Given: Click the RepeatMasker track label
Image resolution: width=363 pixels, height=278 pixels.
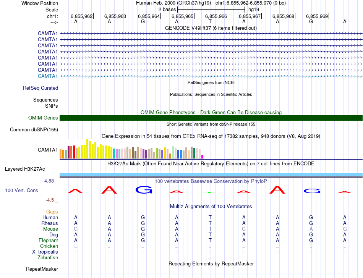Looking at the screenshot, I should click(42, 269).
